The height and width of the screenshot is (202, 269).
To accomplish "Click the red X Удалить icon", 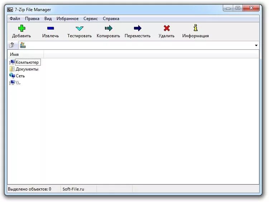I will (x=167, y=28).
